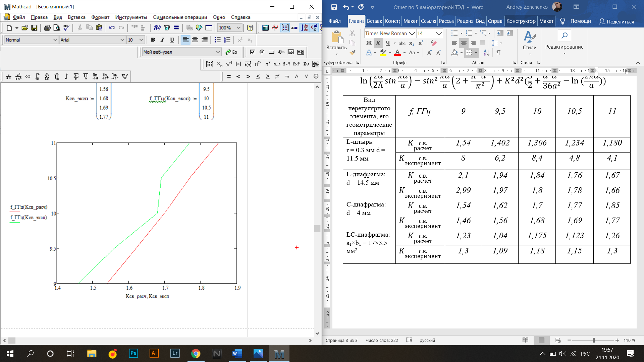
Task: Sort text A-Я in Word
Action: [486, 53]
